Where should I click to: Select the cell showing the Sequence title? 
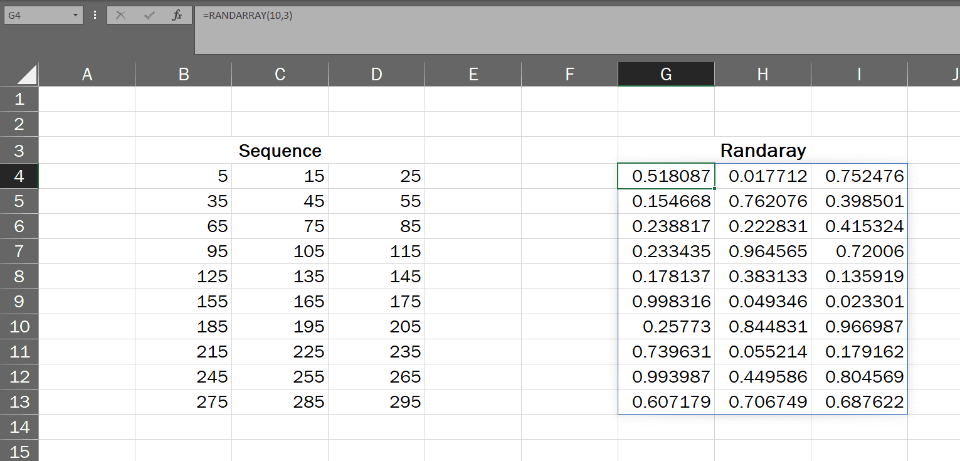click(x=280, y=151)
